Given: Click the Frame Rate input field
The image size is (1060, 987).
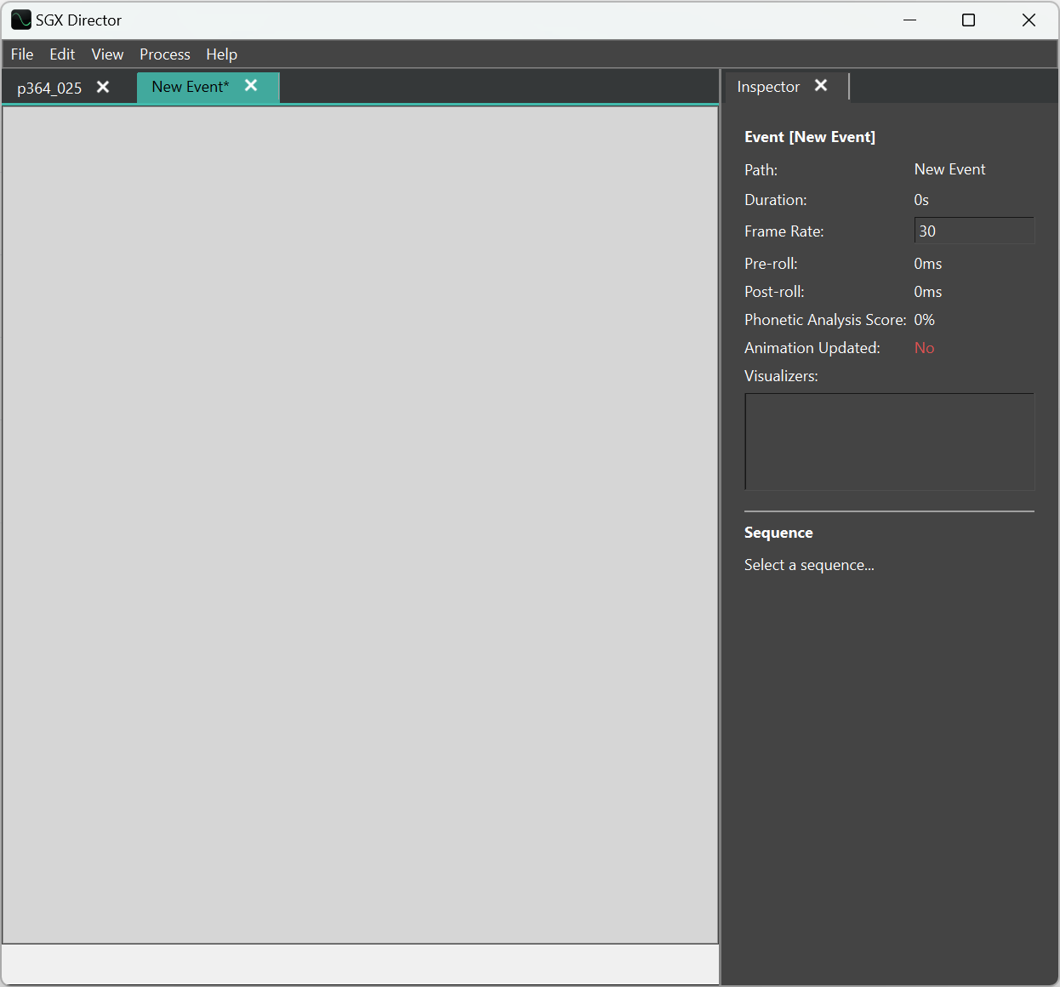Looking at the screenshot, I should (973, 231).
